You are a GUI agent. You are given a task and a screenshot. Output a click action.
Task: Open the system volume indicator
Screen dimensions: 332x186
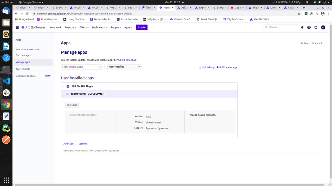tap(319, 2)
